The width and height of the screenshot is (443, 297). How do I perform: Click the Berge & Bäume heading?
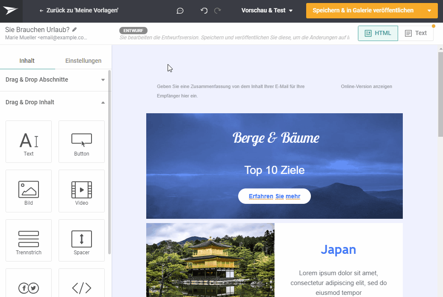[276, 138]
